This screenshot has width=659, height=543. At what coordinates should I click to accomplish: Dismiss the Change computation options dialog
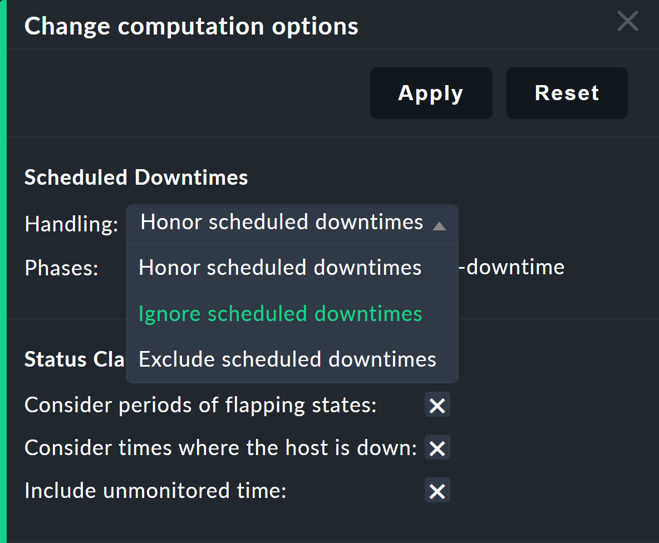tap(627, 21)
